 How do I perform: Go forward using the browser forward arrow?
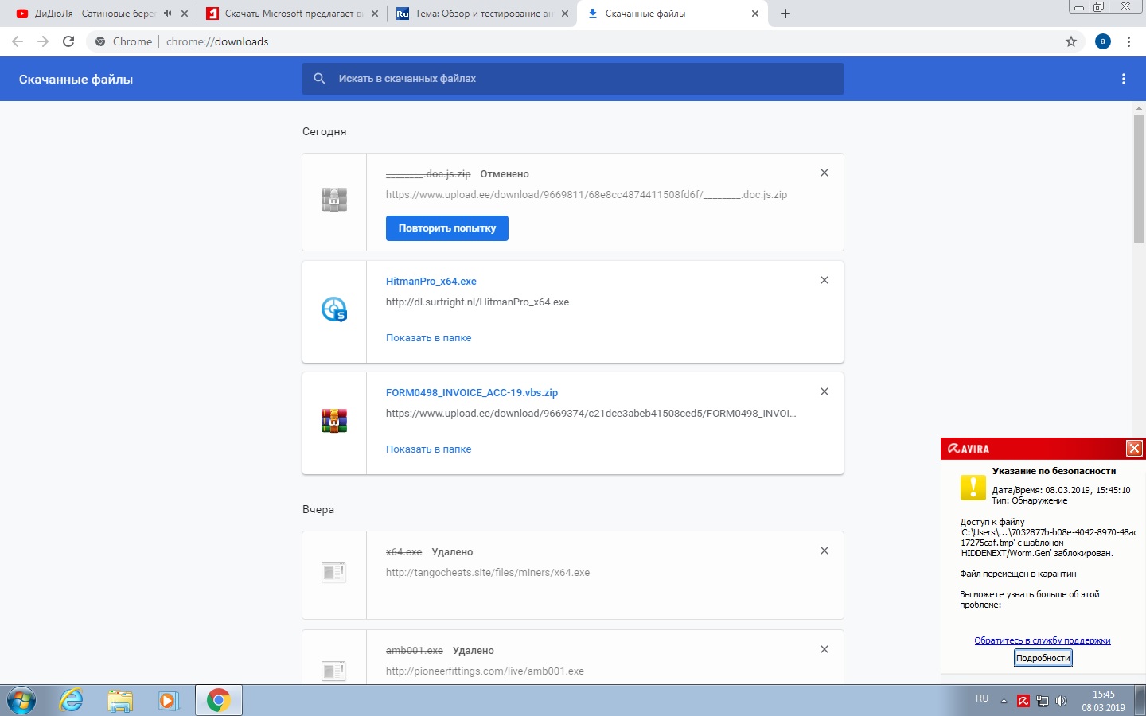[43, 41]
